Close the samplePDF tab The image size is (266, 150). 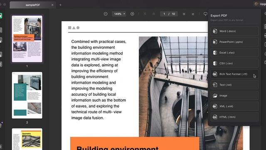pos(52,5)
